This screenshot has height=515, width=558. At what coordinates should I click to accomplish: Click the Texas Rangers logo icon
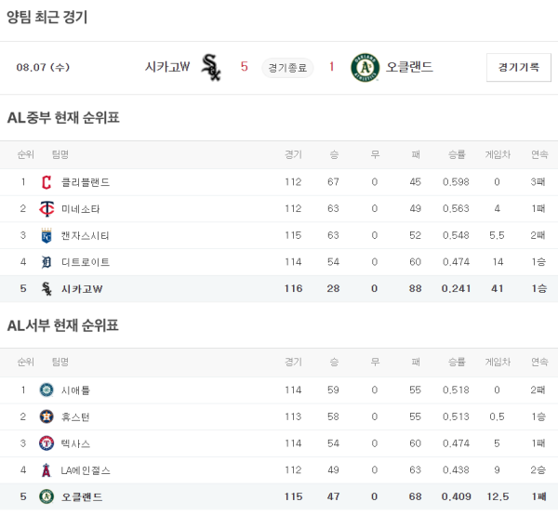pyautogui.click(x=46, y=444)
